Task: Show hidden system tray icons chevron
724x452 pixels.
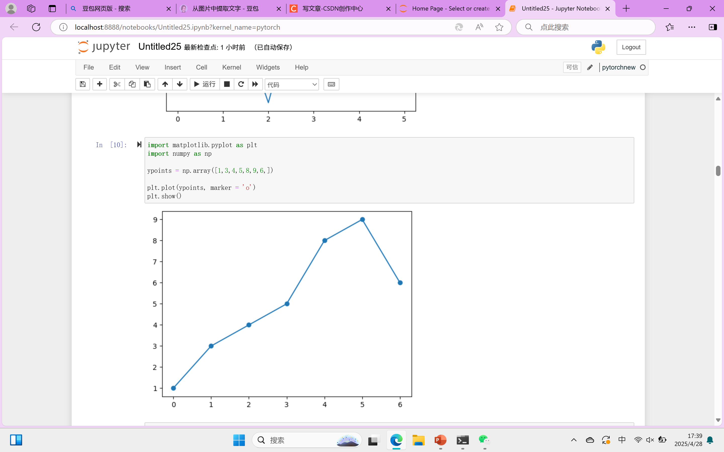Action: 573,440
